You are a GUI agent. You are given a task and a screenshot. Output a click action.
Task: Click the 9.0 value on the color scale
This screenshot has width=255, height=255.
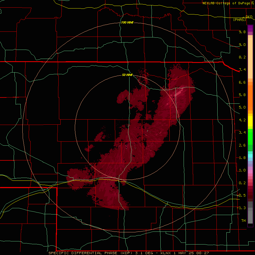click(x=242, y=44)
